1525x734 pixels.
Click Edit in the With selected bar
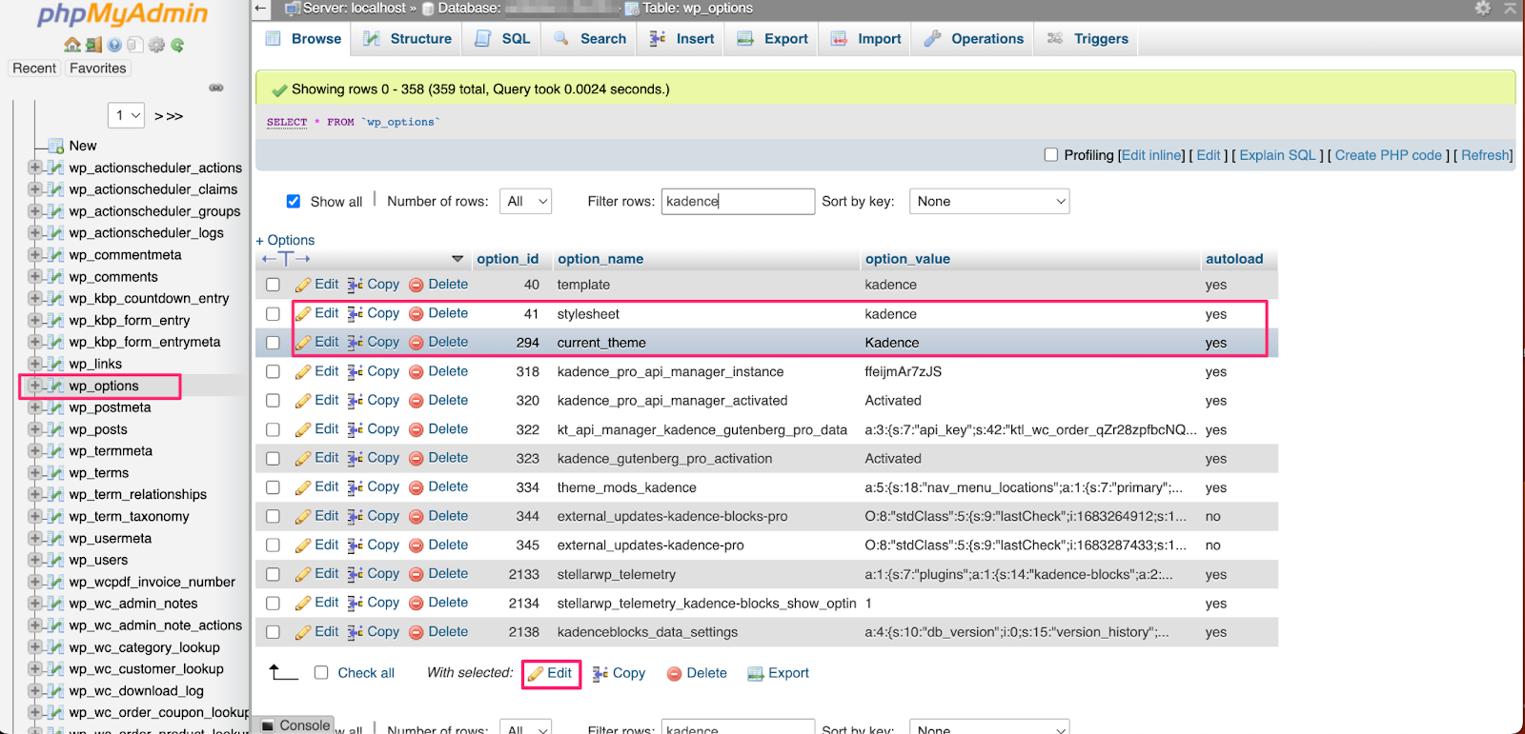(x=551, y=673)
